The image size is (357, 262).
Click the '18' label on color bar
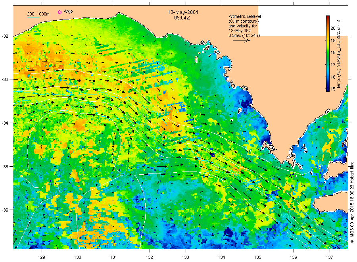[333, 52]
